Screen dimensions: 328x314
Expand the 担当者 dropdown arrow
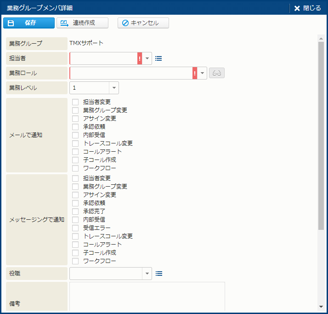pyautogui.click(x=147, y=58)
